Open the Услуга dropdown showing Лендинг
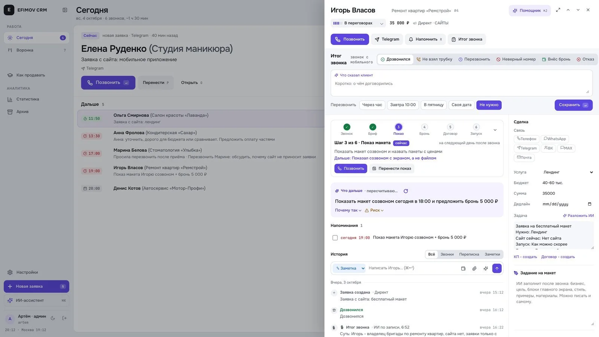The height and width of the screenshot is (337, 599). pyautogui.click(x=568, y=172)
